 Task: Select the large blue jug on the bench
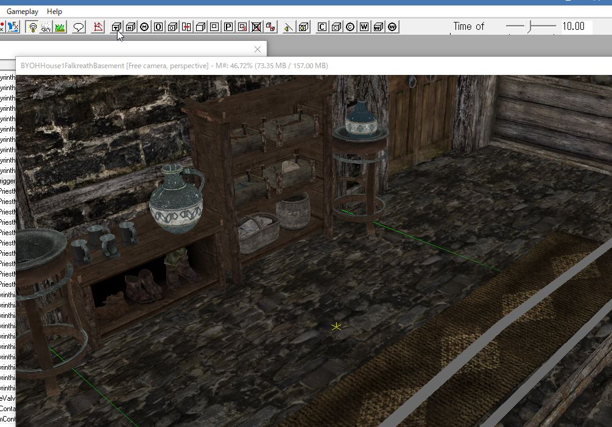coord(177,199)
